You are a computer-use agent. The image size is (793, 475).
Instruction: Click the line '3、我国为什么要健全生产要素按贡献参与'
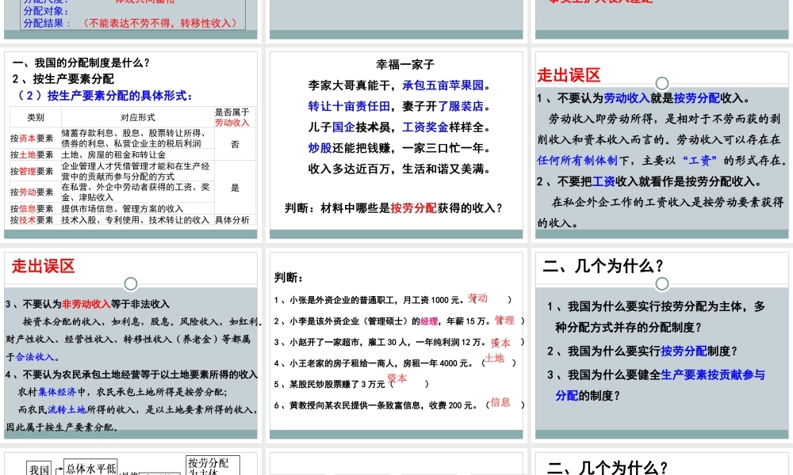pos(656,374)
